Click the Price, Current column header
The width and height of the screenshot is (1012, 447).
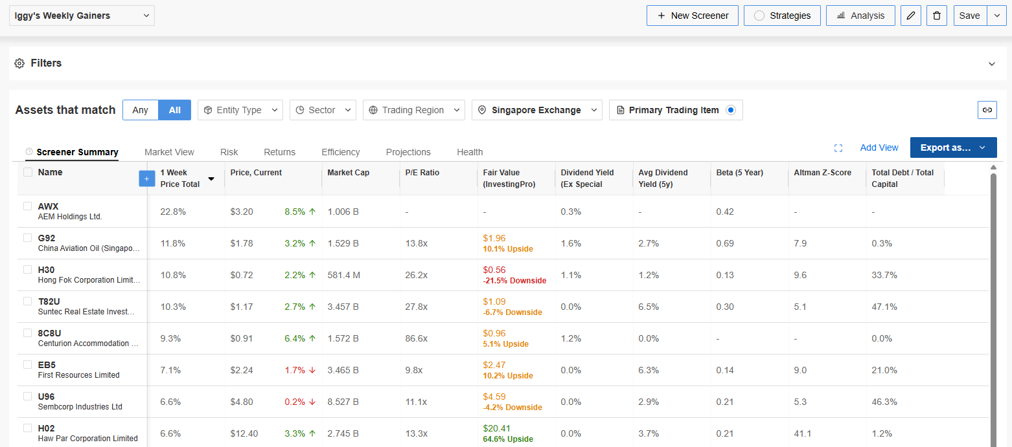(256, 173)
